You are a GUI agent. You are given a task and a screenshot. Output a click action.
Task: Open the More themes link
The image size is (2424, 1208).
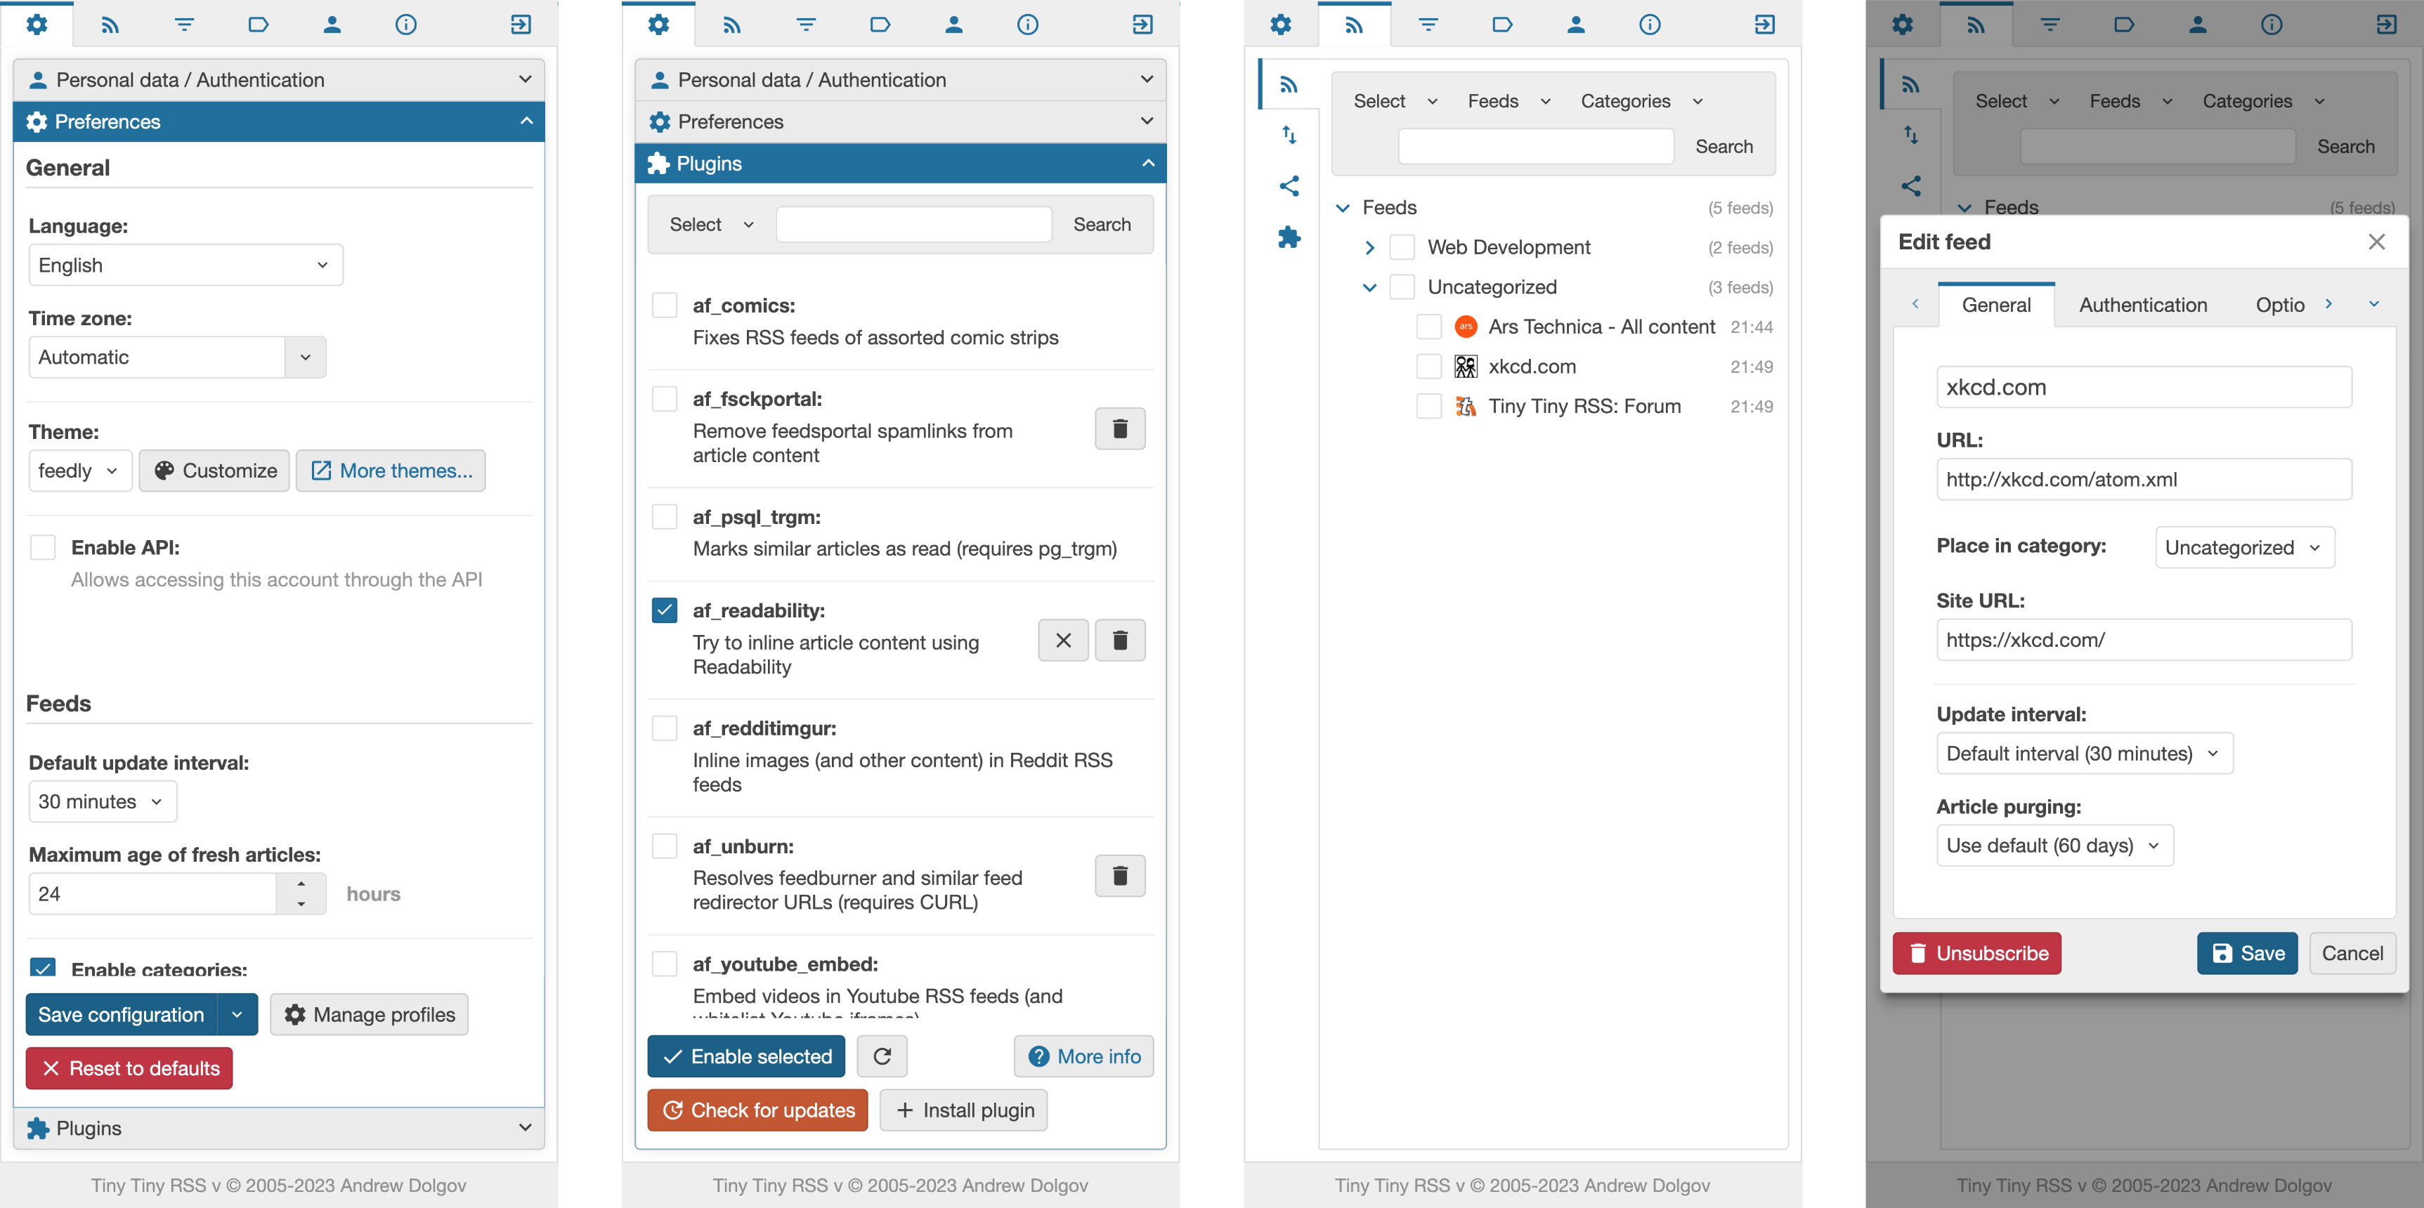coord(391,471)
